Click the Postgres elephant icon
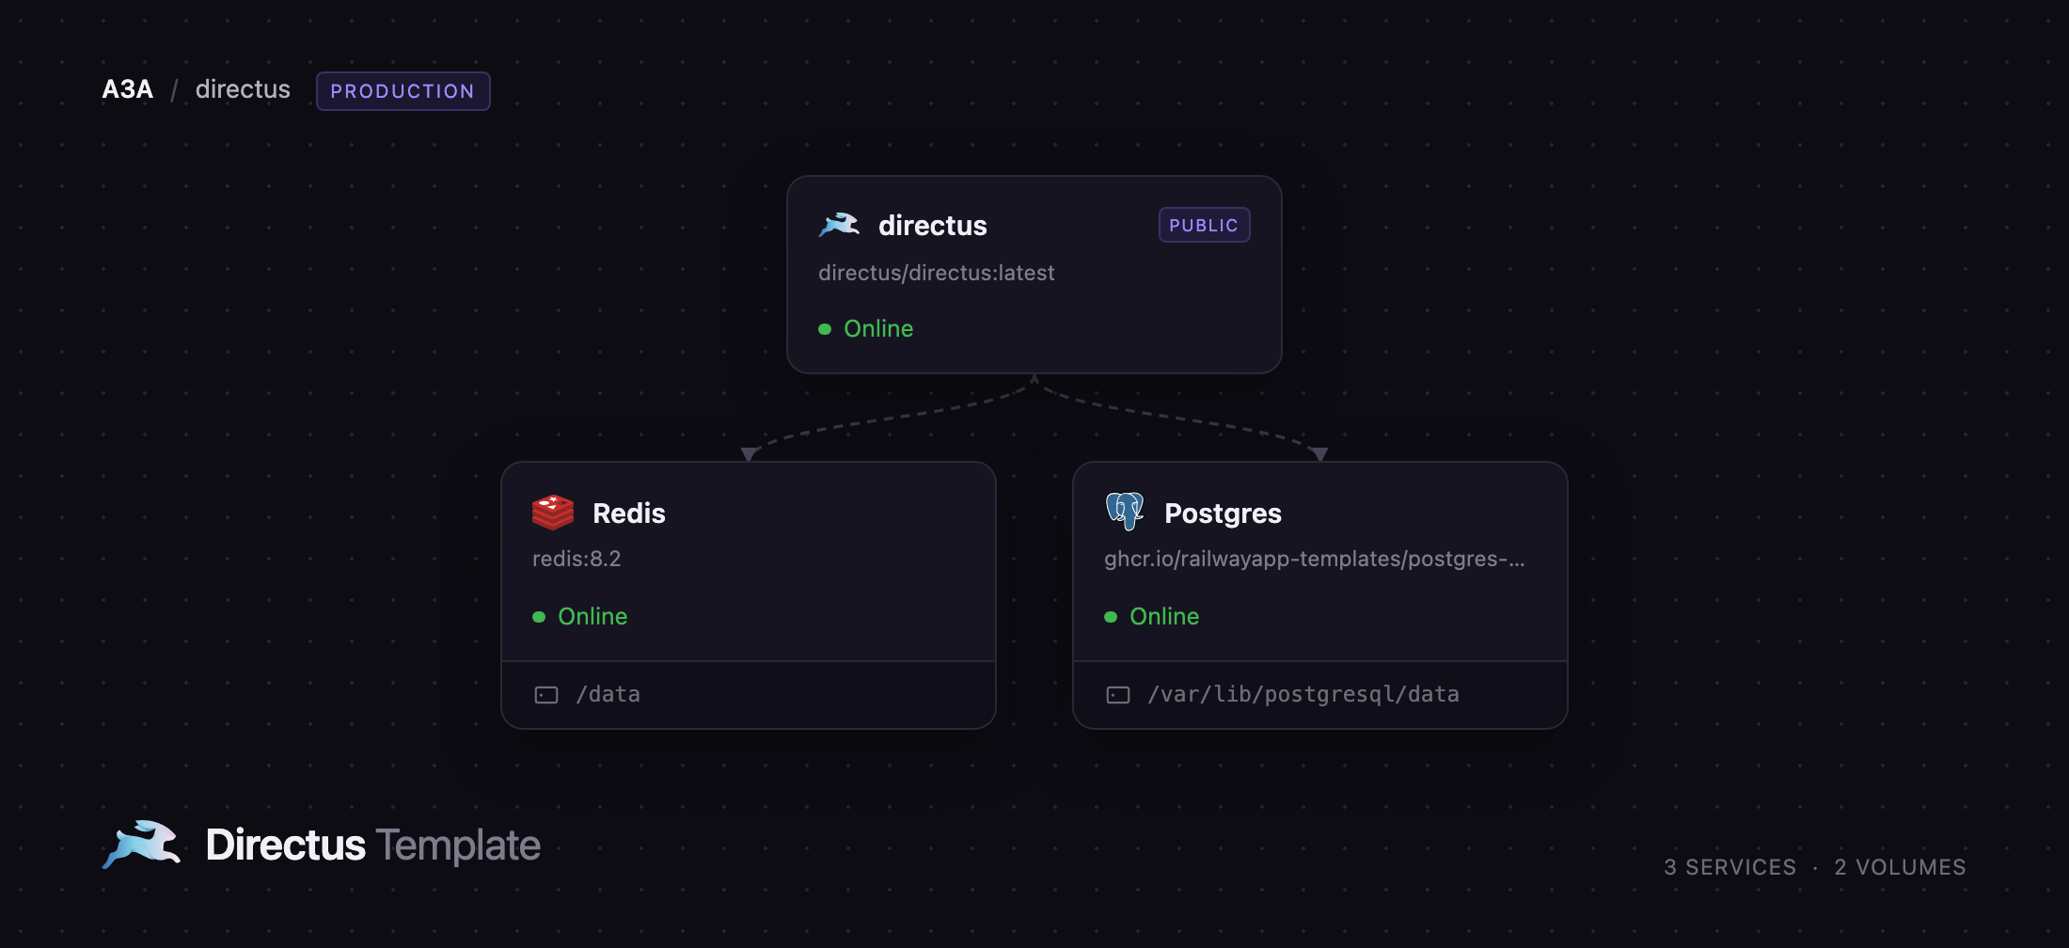The width and height of the screenshot is (2069, 948). 1125,512
